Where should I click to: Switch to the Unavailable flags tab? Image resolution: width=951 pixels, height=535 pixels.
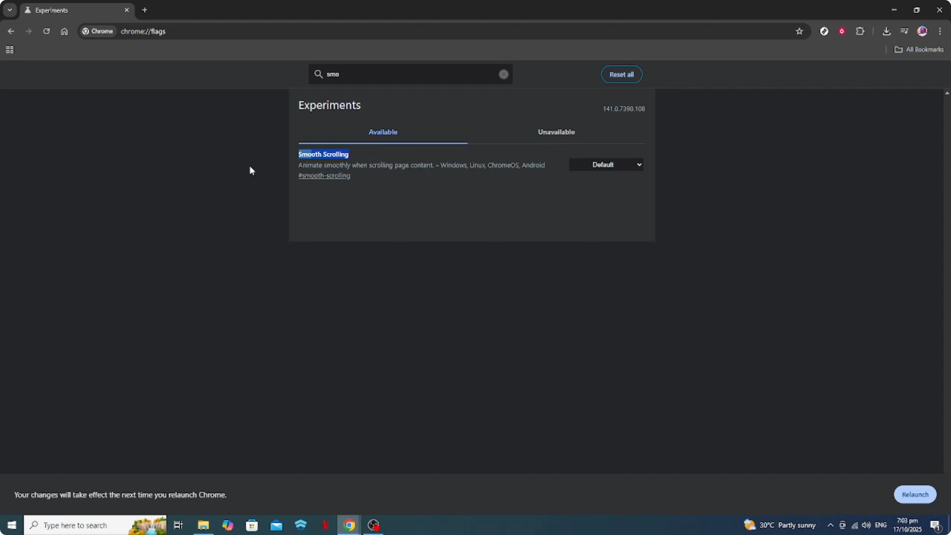(556, 132)
